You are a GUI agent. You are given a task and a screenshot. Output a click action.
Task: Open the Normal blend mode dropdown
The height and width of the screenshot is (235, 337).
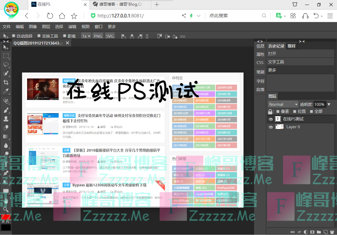[283, 104]
